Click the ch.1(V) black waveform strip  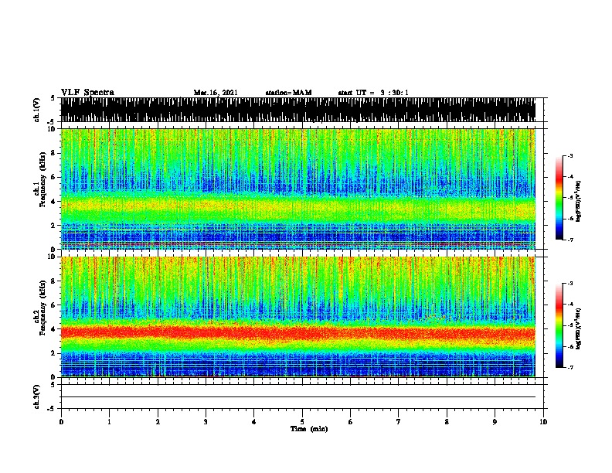coord(298,110)
